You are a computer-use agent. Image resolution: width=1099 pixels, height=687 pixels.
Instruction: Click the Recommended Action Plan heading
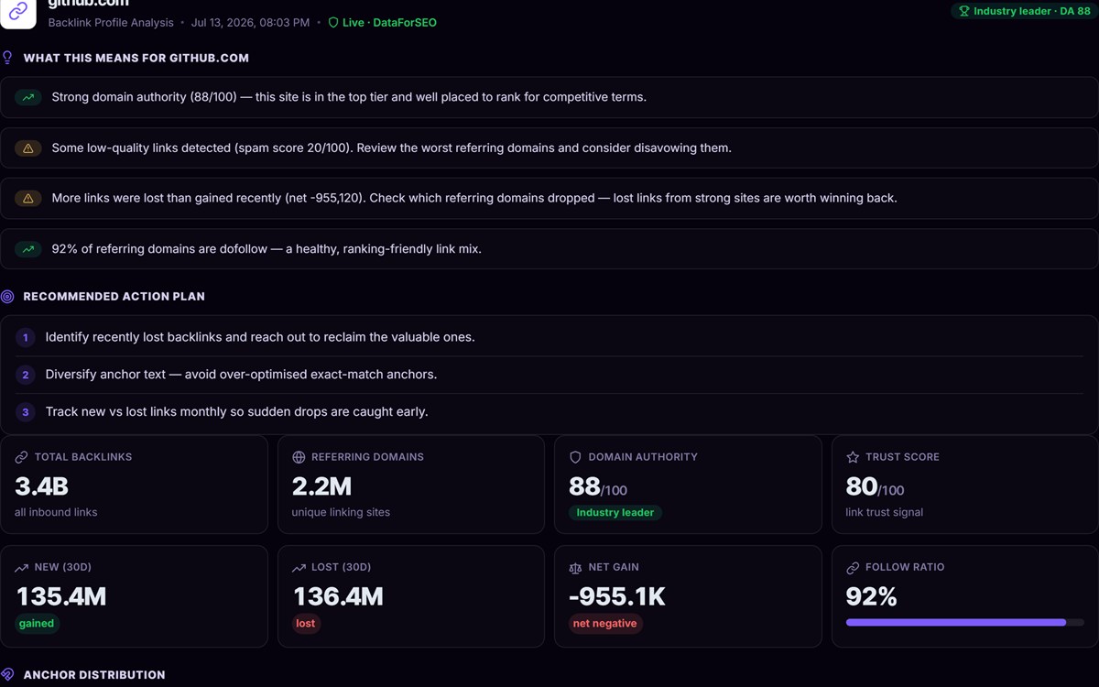[114, 297]
